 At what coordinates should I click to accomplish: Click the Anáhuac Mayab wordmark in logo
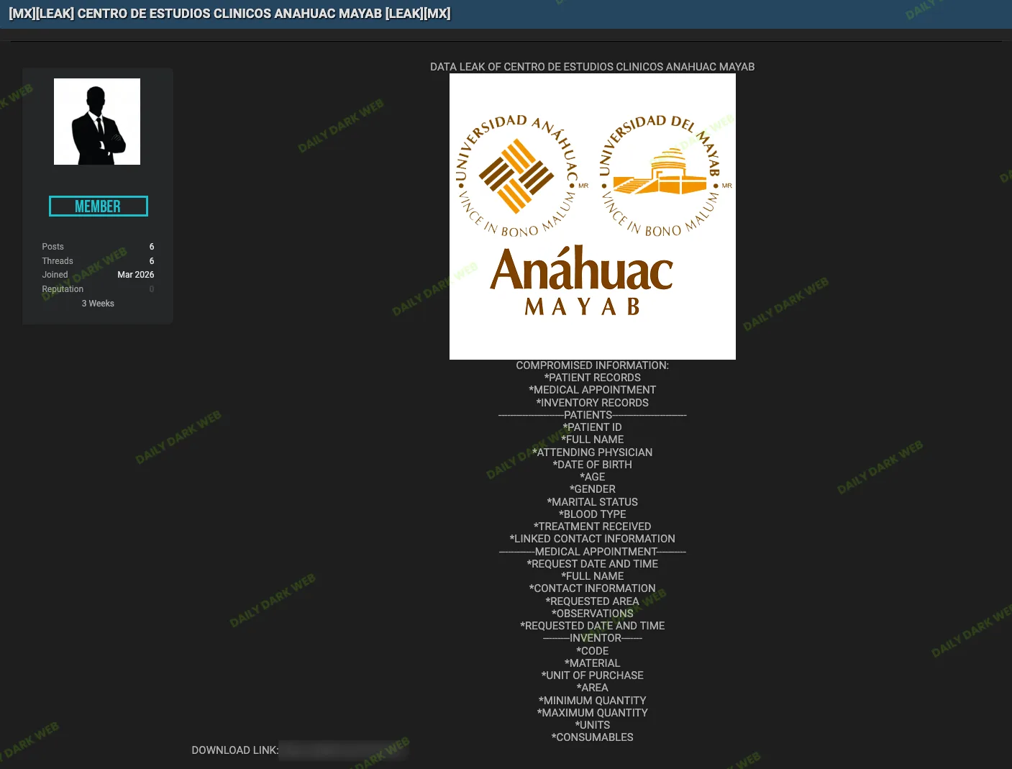click(582, 281)
